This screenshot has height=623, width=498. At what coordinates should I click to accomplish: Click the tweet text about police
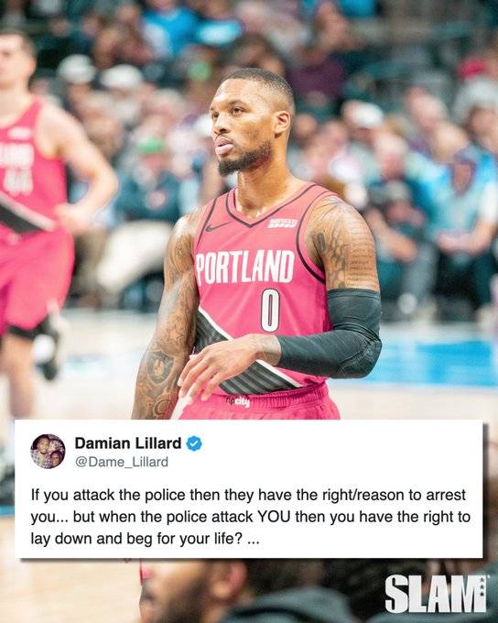[x=250, y=517]
